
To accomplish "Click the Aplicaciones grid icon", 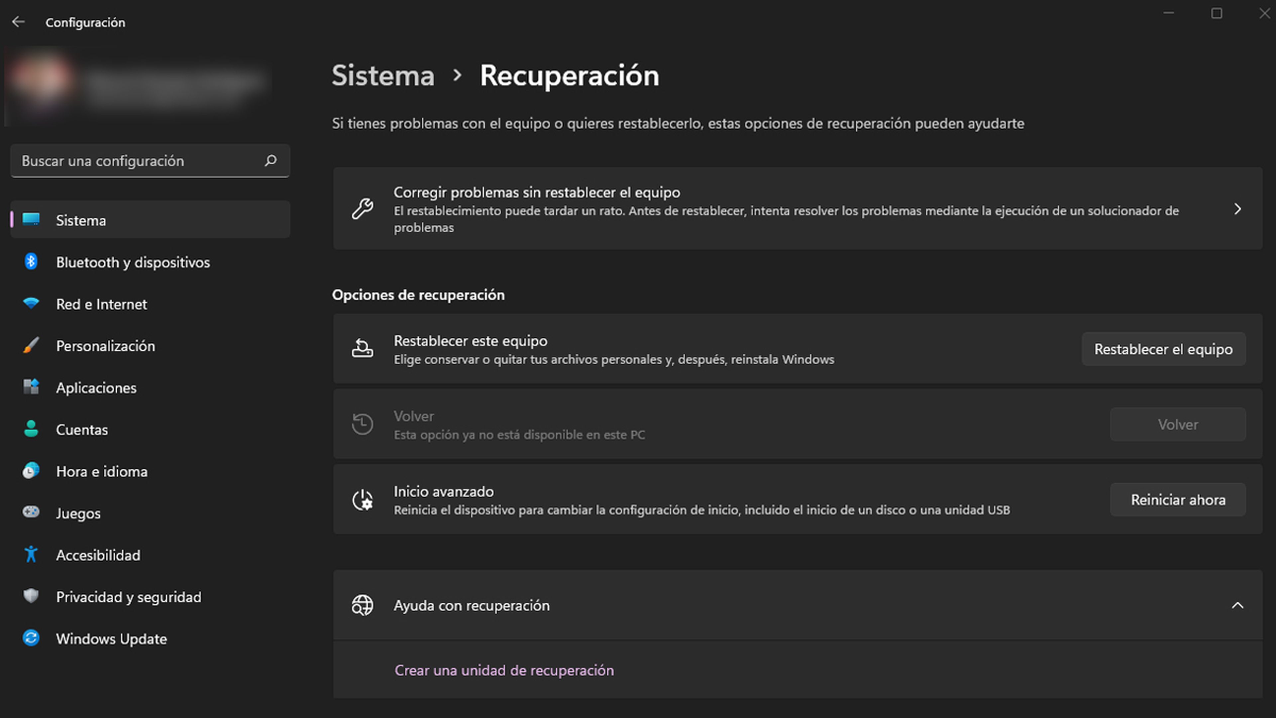I will [31, 387].
